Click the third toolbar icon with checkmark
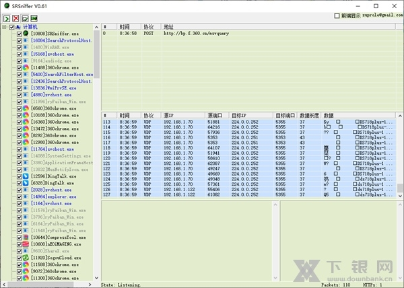 pos(24,19)
